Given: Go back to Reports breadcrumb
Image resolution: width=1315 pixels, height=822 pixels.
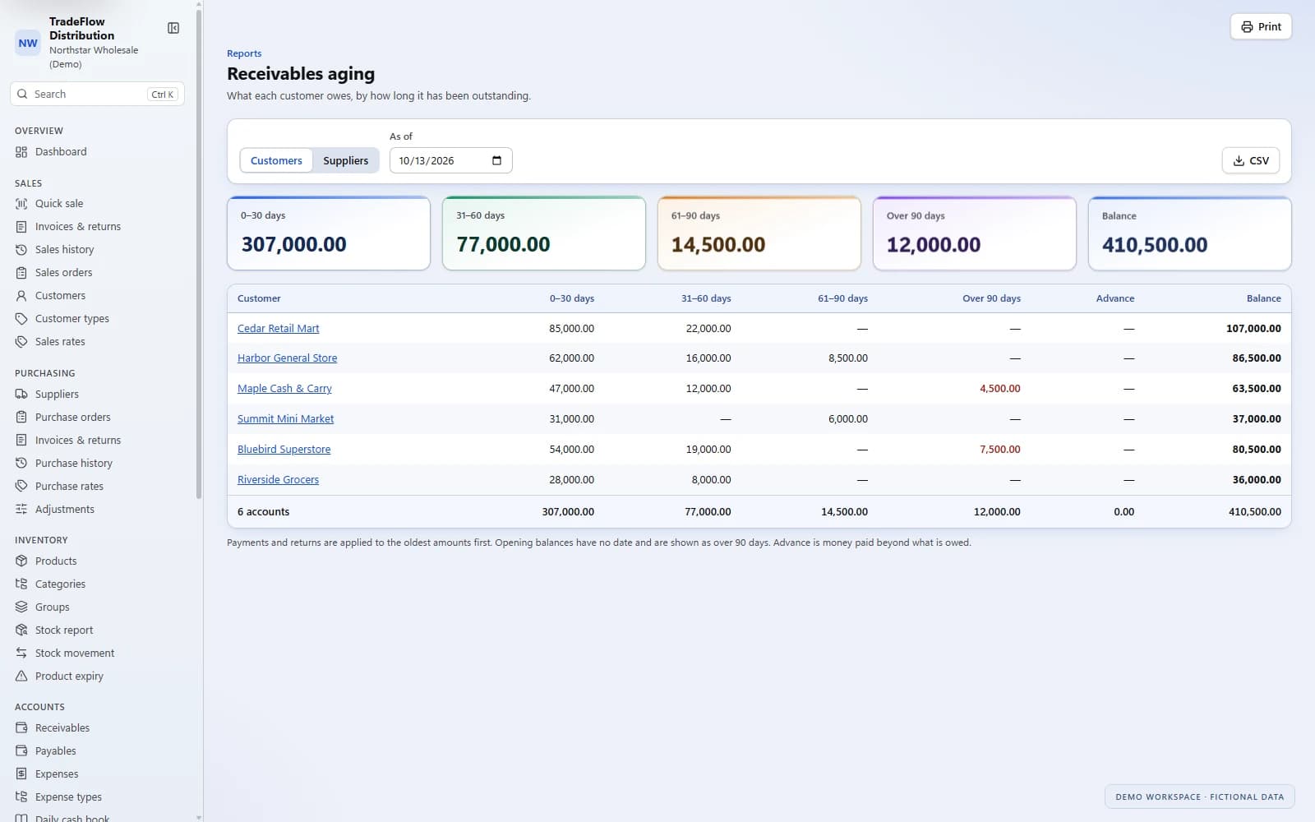Looking at the screenshot, I should [244, 53].
